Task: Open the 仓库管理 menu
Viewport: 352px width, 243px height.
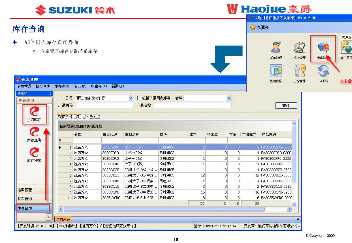Action: click(x=24, y=86)
